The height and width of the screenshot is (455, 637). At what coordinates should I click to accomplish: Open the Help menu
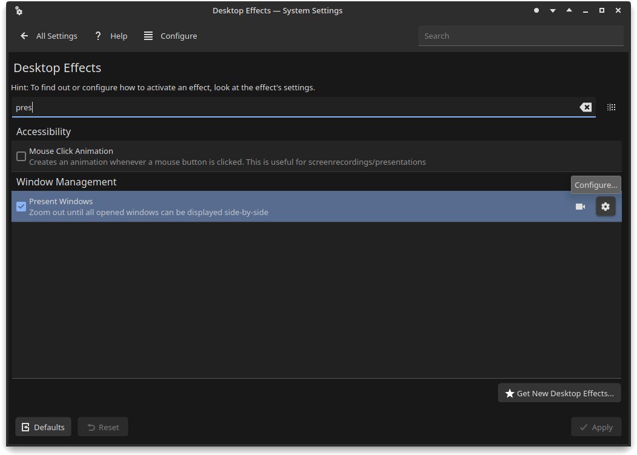point(111,36)
